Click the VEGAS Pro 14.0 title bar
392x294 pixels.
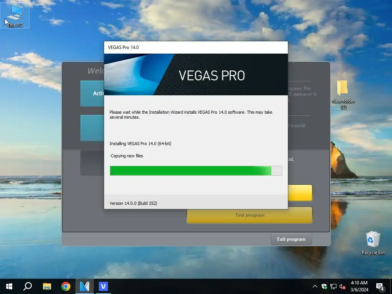point(196,47)
